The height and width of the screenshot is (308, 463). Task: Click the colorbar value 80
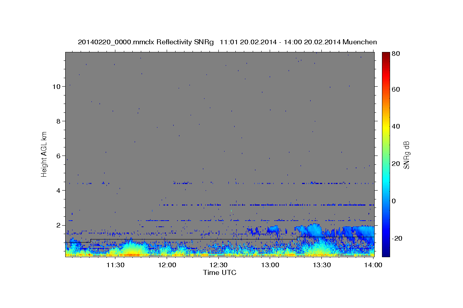click(x=395, y=54)
